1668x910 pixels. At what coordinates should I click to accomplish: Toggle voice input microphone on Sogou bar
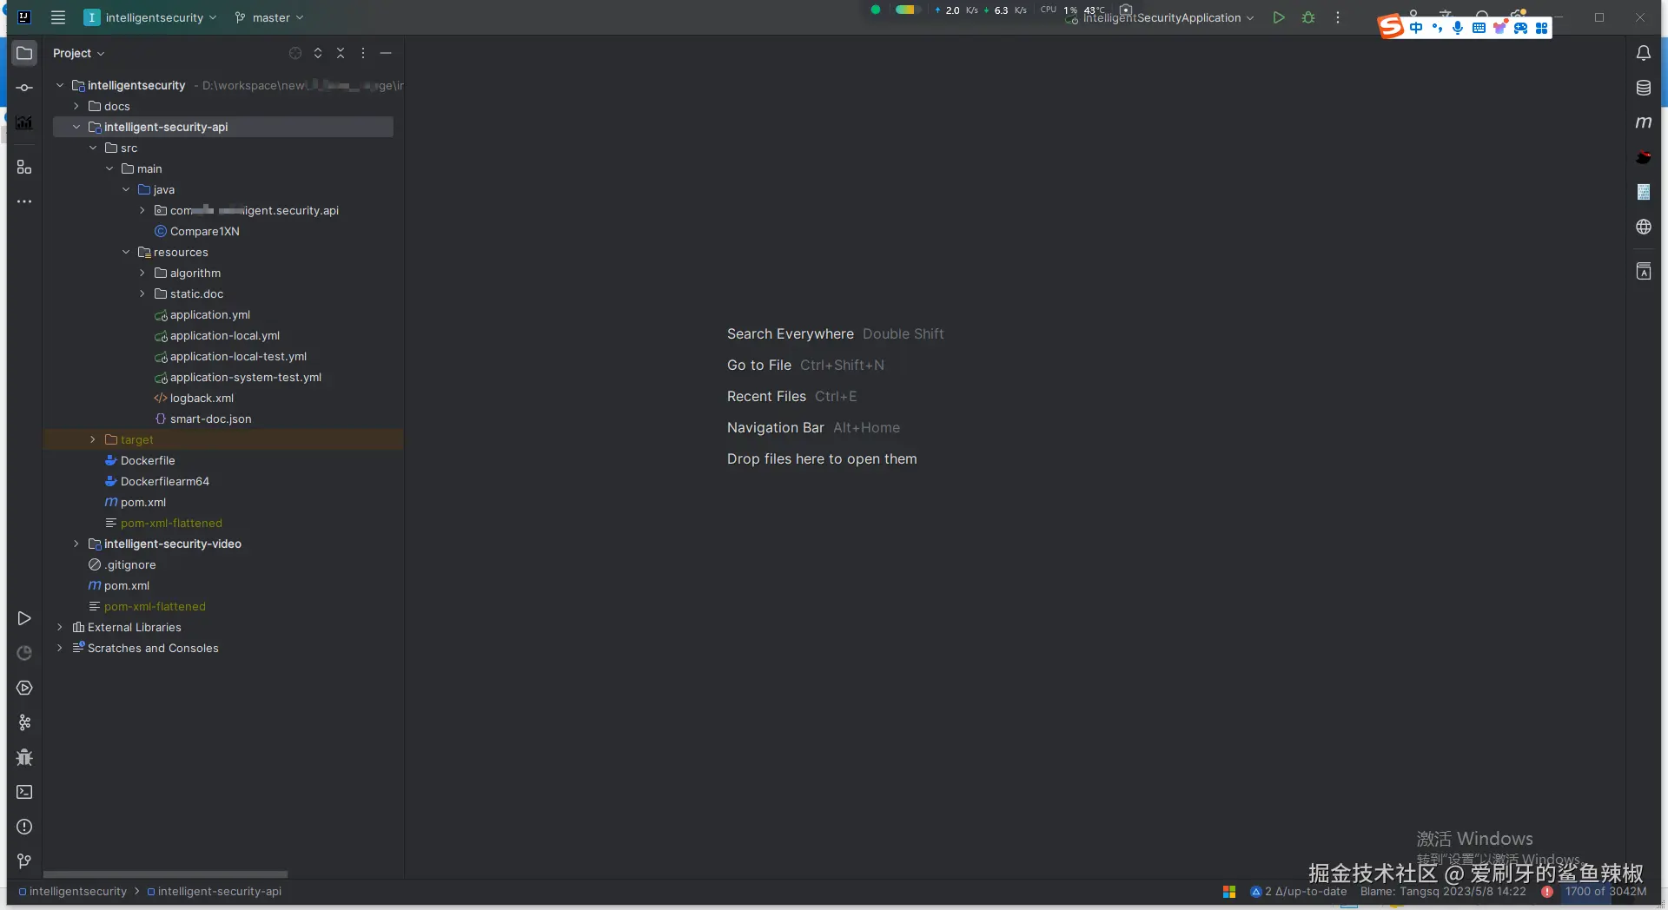[x=1458, y=28]
